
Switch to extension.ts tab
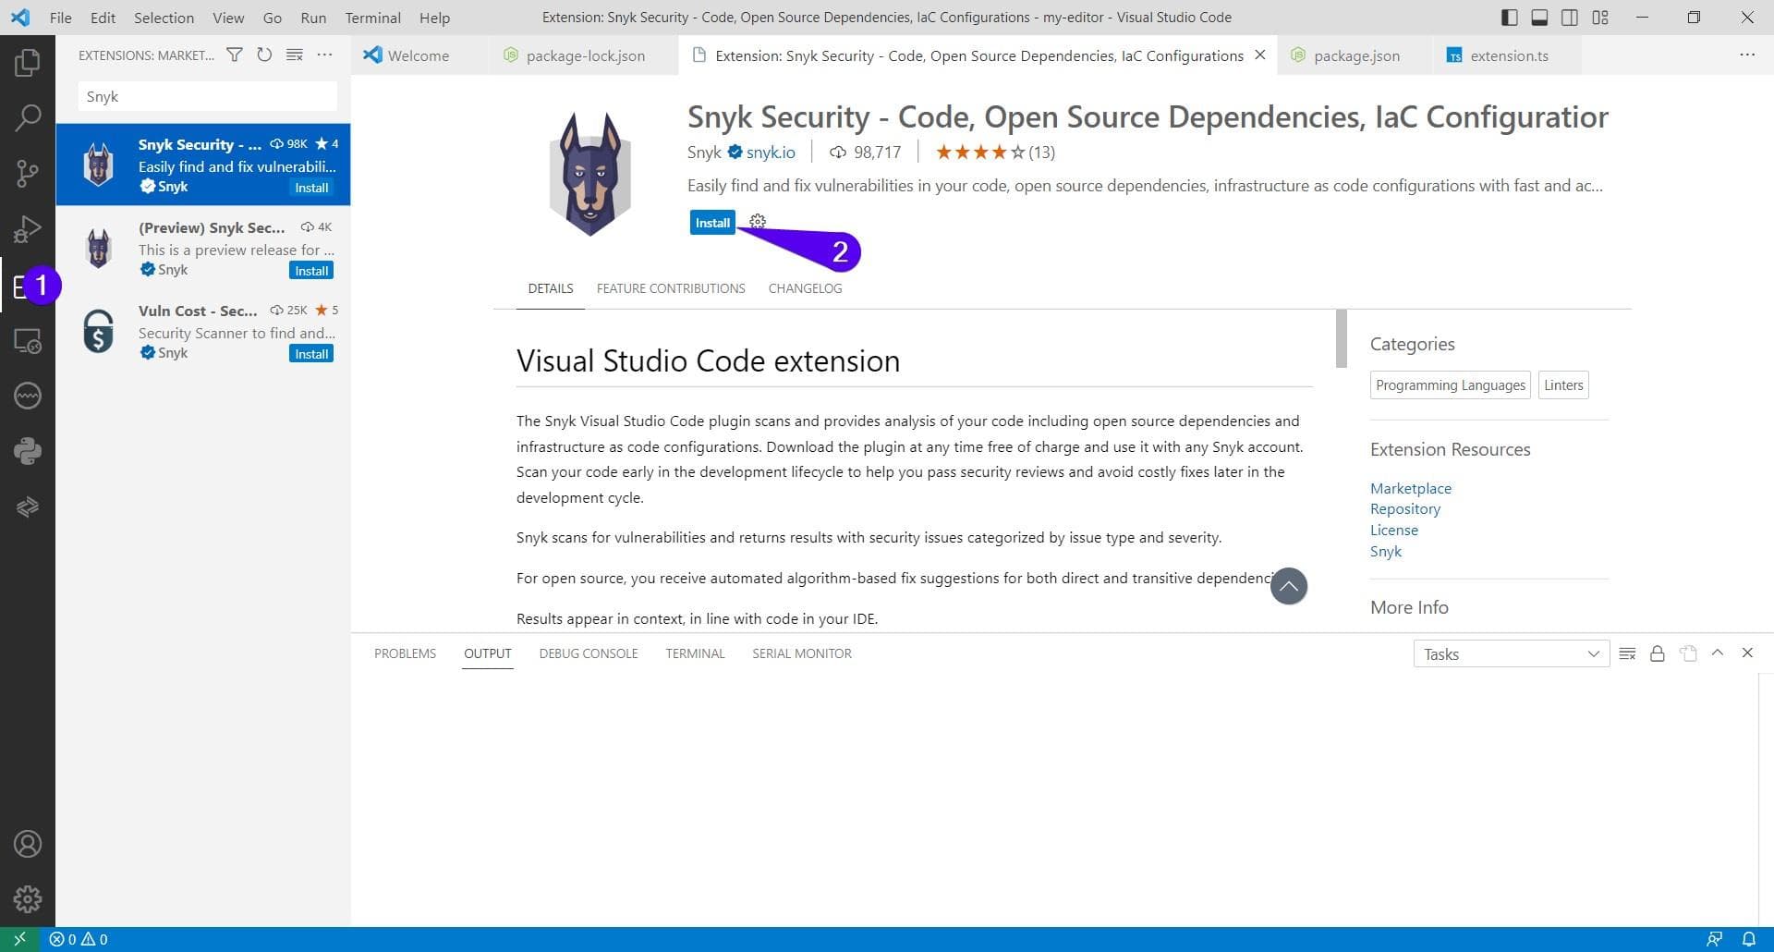[x=1508, y=55]
